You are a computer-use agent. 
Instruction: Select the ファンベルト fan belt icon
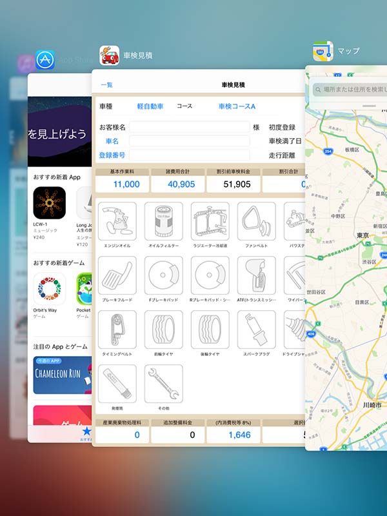[x=256, y=221]
